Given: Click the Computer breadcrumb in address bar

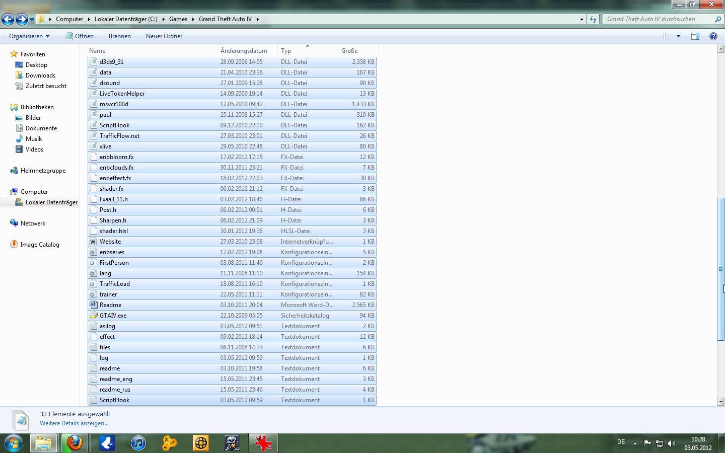Looking at the screenshot, I should tap(69, 19).
